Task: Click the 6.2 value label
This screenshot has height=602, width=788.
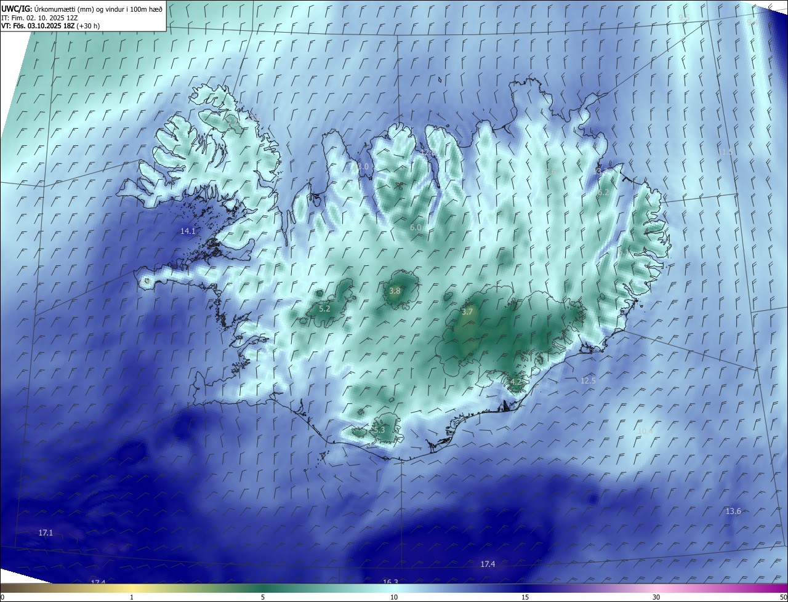Action: pos(604,193)
